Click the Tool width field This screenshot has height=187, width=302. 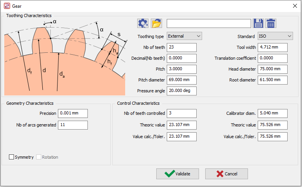(x=272, y=47)
